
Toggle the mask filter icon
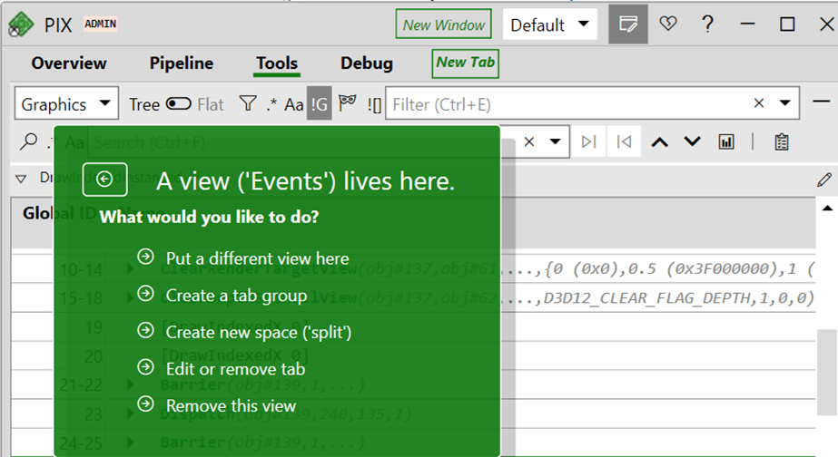tap(347, 102)
